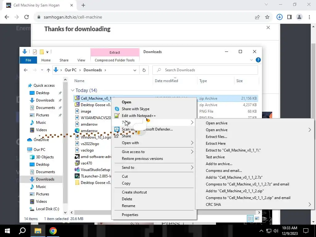Screen dimensions: 316x237
Task: Go back in Chrome browser
Action: coord(7,17)
